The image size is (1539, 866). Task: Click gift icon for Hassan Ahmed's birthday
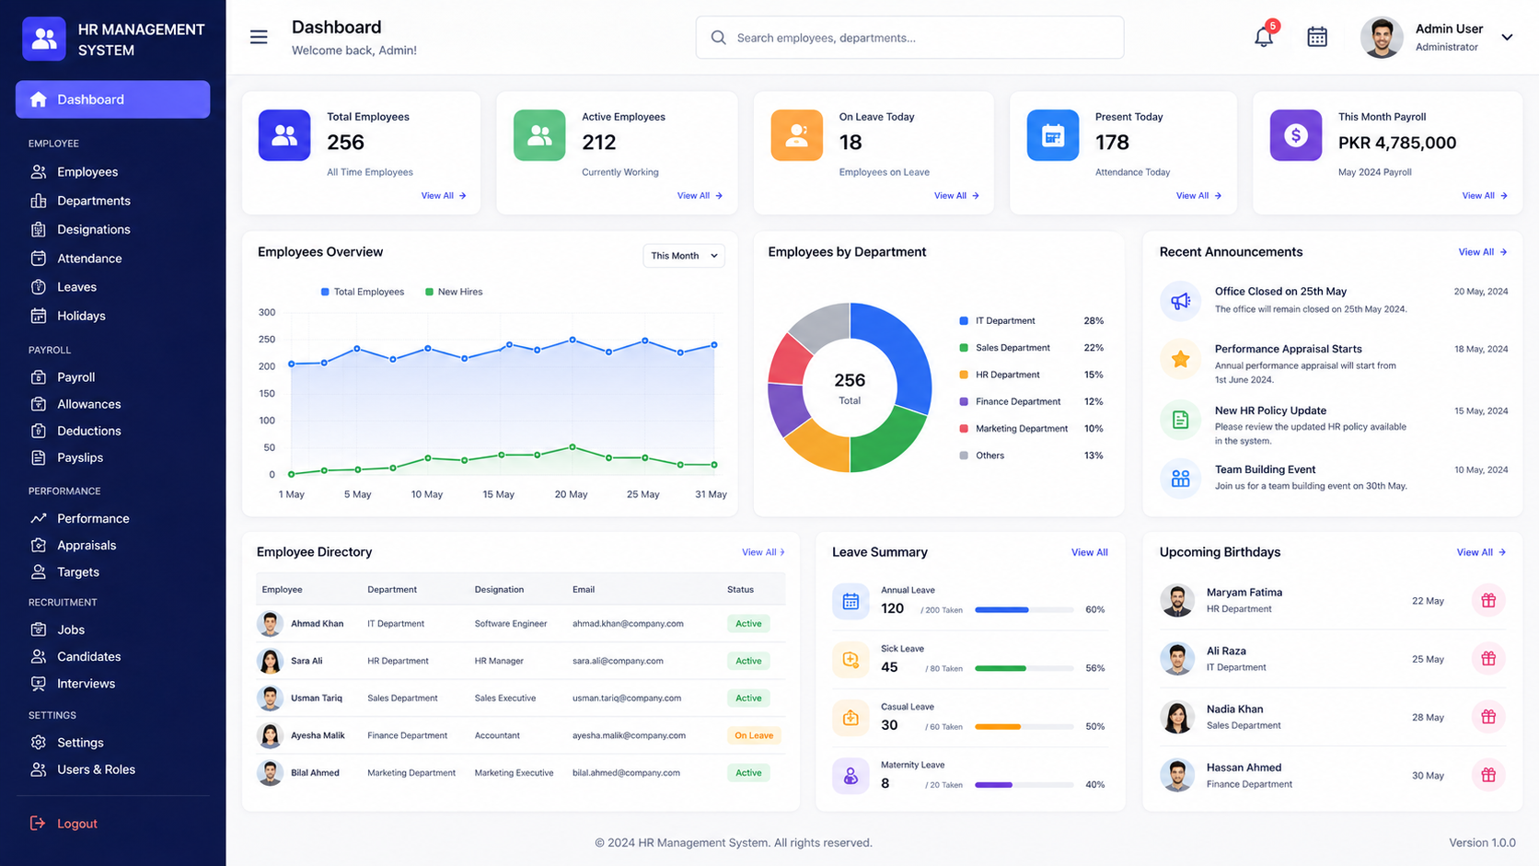[x=1488, y=775]
